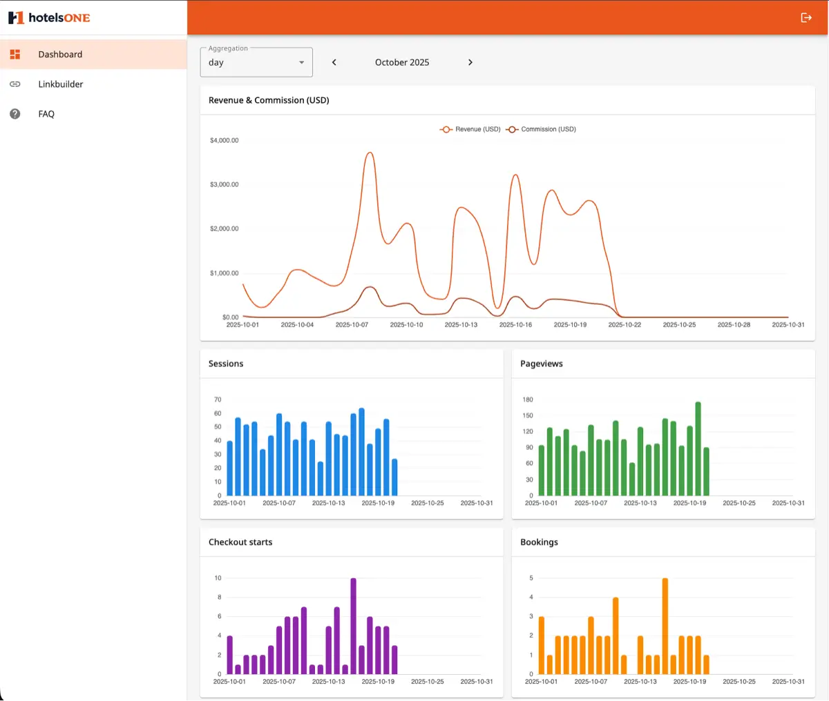Screen dimensions: 829x701
Task: Click the Aggregation dropdown arrow
Action: pos(301,63)
